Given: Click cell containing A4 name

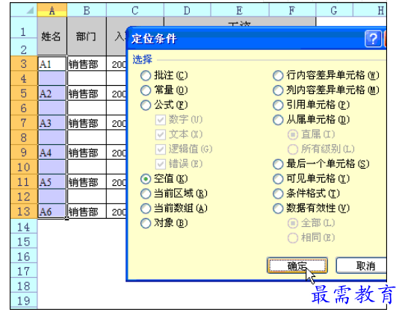Looking at the screenshot, I should [52, 152].
